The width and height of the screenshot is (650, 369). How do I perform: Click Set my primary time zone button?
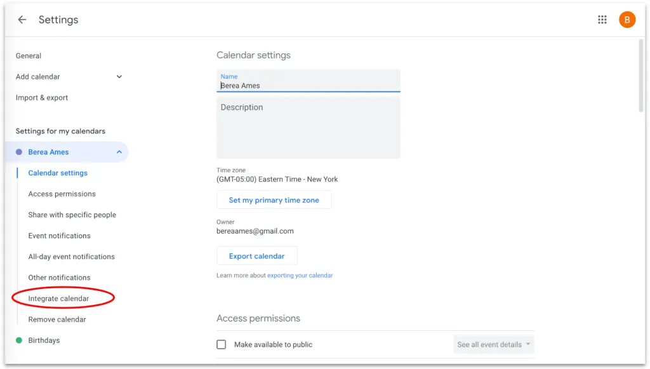274,200
